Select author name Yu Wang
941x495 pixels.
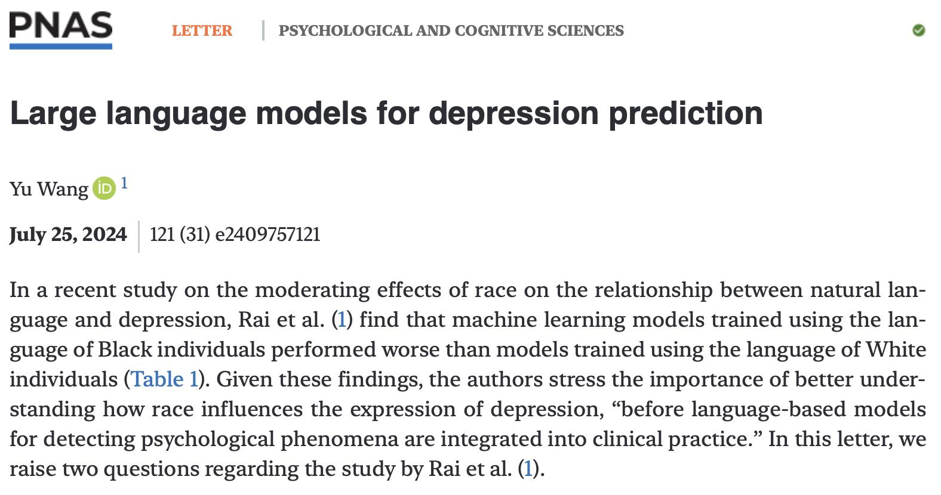point(49,189)
